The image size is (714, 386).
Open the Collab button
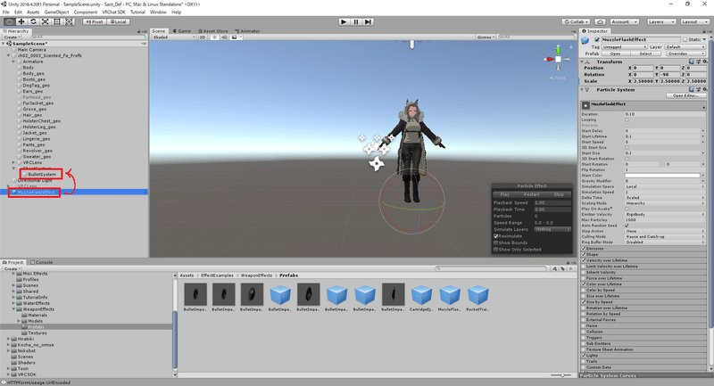pyautogui.click(x=577, y=21)
